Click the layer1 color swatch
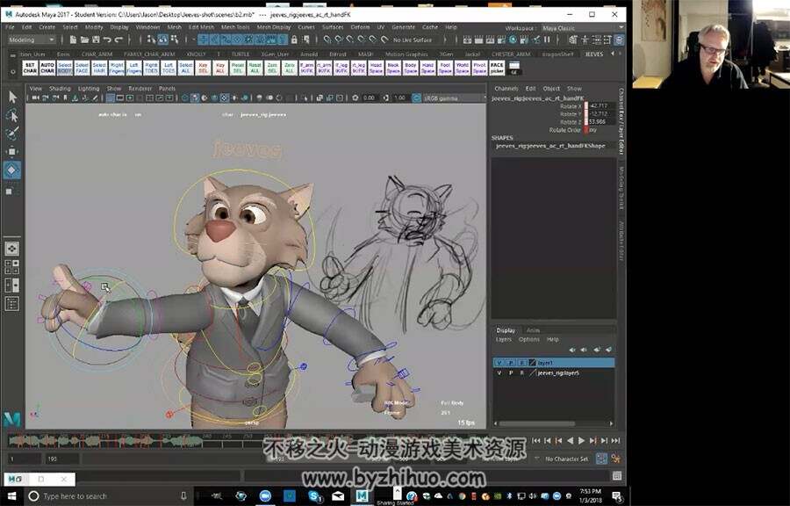 [x=533, y=362]
